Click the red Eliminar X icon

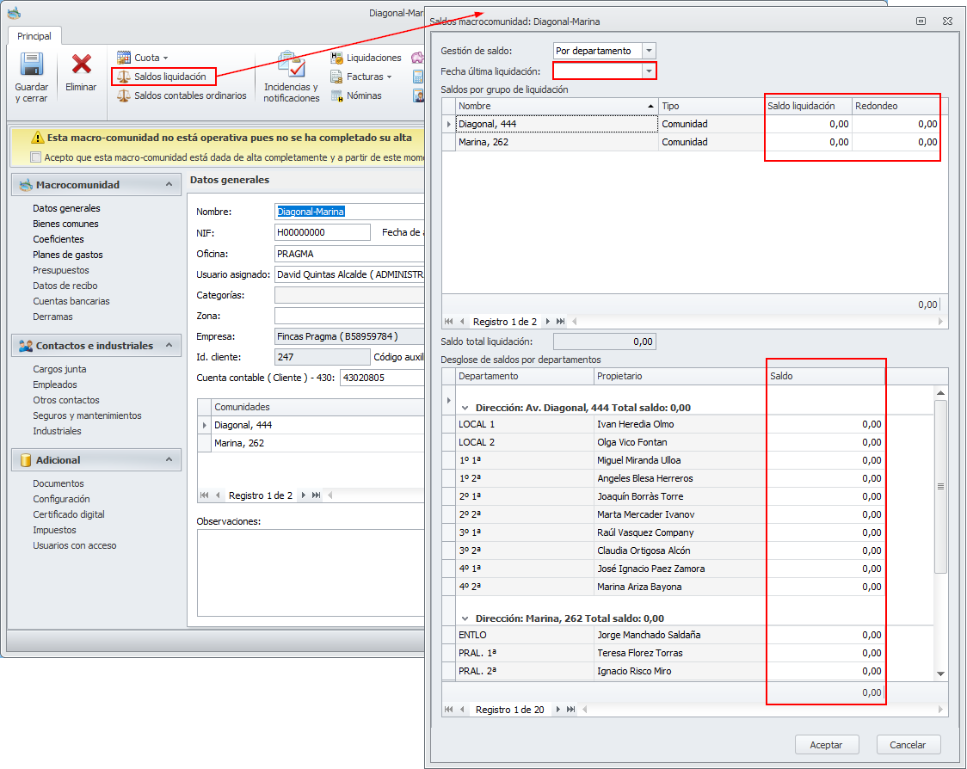tap(82, 66)
